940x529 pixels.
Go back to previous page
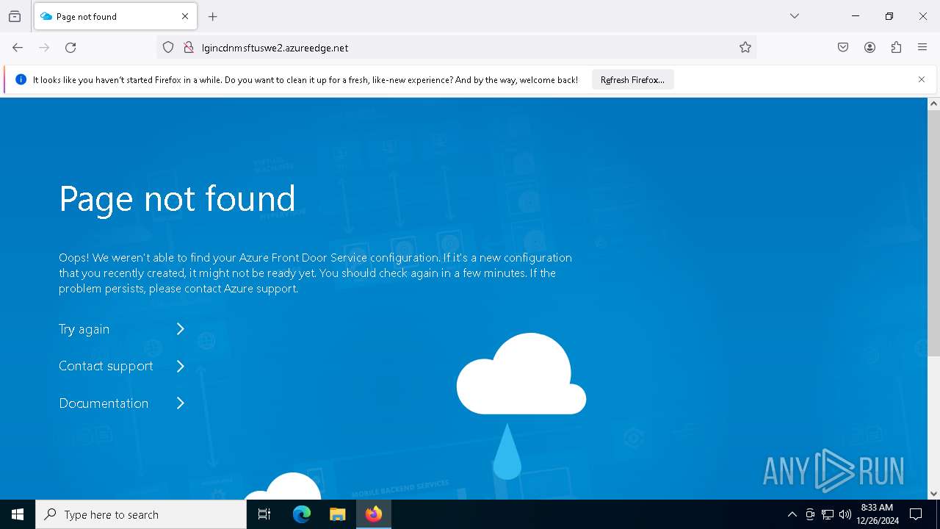[18, 48]
